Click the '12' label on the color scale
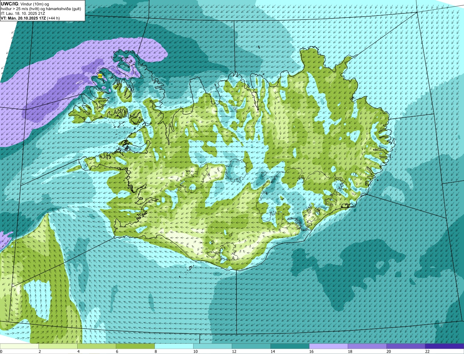 pyautogui.click(x=234, y=351)
